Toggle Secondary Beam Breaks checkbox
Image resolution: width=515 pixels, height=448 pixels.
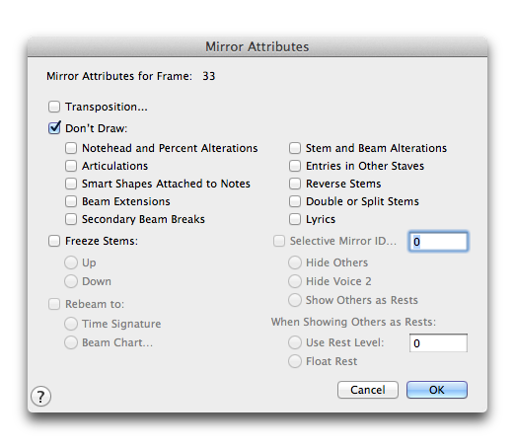coord(71,219)
